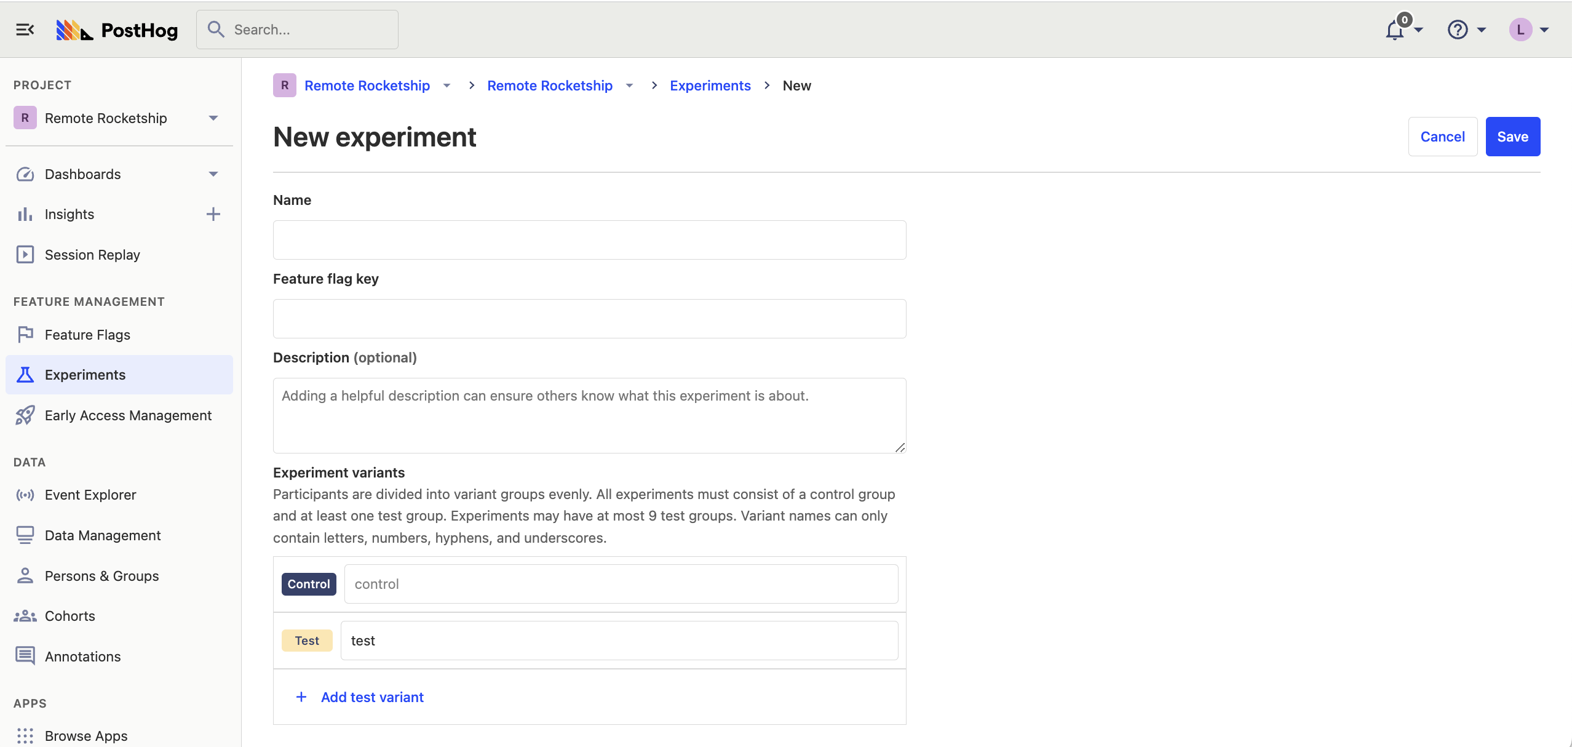This screenshot has height=747, width=1572.
Task: Open Event Explorer from the sidebar
Action: click(x=90, y=494)
